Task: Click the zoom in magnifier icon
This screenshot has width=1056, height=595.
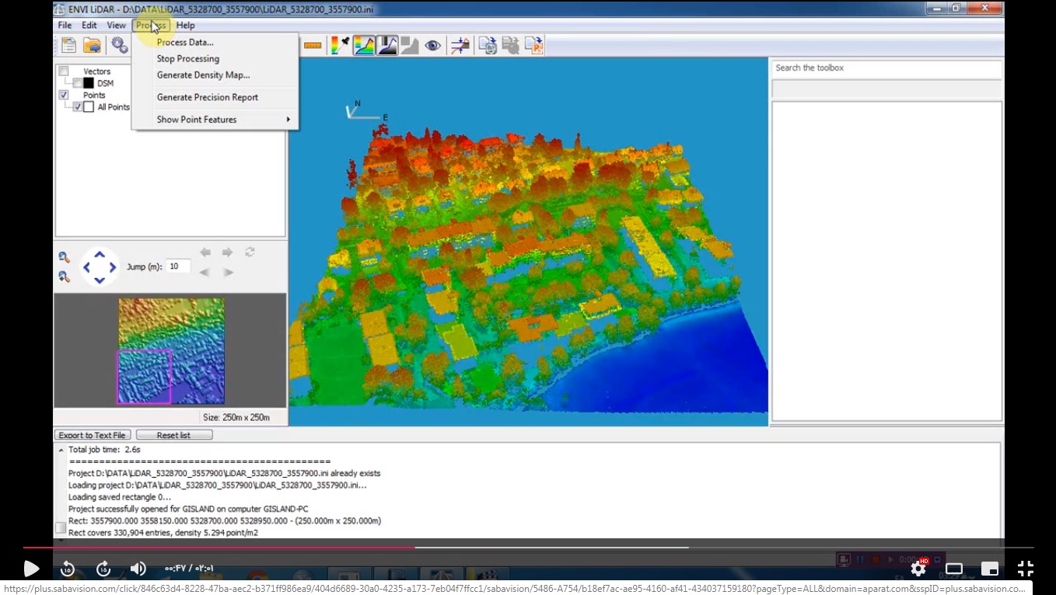Action: coord(64,277)
